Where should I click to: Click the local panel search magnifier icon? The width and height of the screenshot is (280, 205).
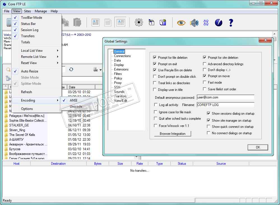tap(8, 70)
